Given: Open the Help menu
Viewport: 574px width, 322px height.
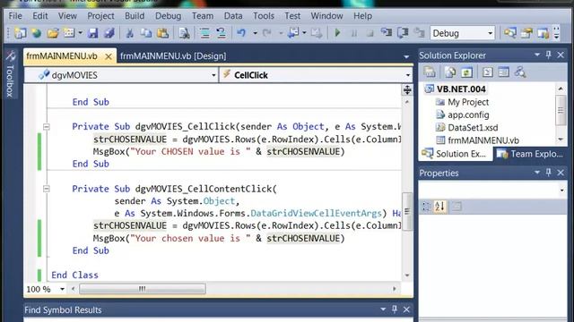Looking at the screenshot, I should [362, 16].
